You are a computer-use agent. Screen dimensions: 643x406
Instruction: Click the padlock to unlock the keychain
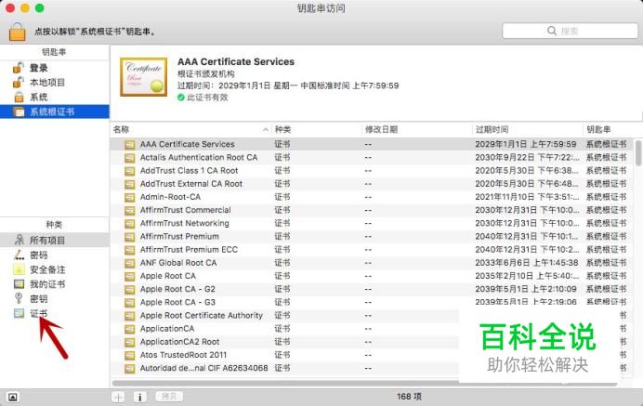[18, 32]
